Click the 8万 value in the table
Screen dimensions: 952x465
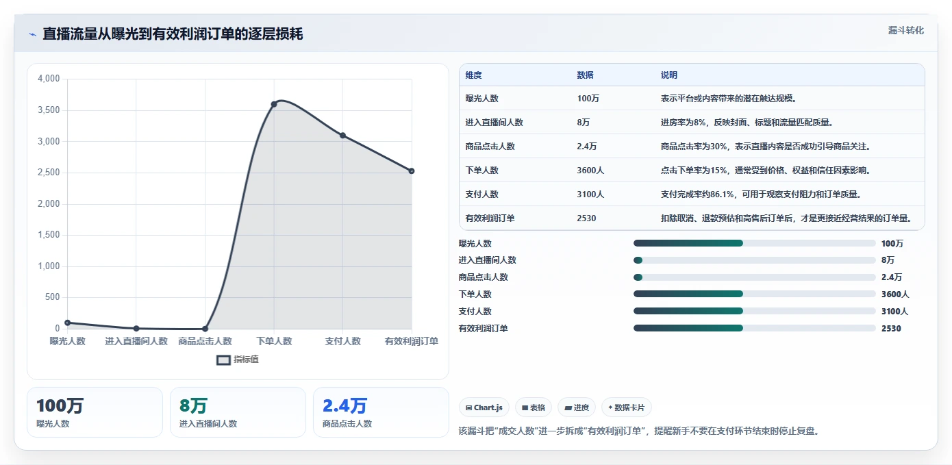pyautogui.click(x=585, y=123)
